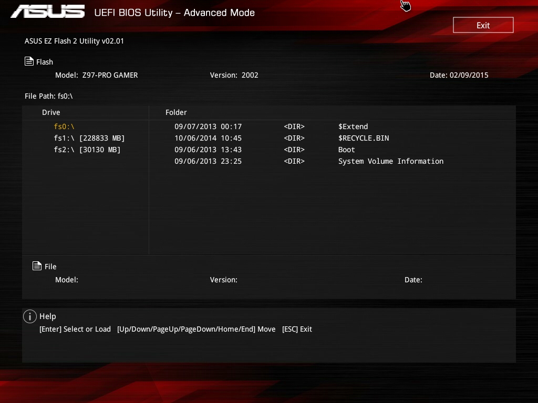Click the Version: 2002 text
Image resolution: width=538 pixels, height=403 pixels.
coord(234,75)
